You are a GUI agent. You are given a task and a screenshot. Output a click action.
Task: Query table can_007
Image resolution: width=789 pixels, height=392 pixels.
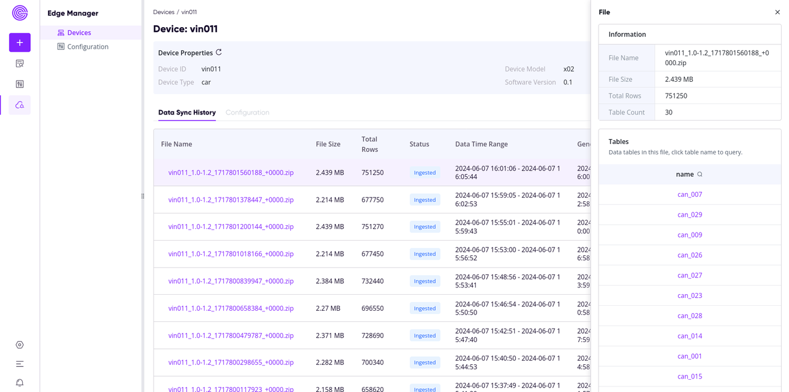(690, 194)
